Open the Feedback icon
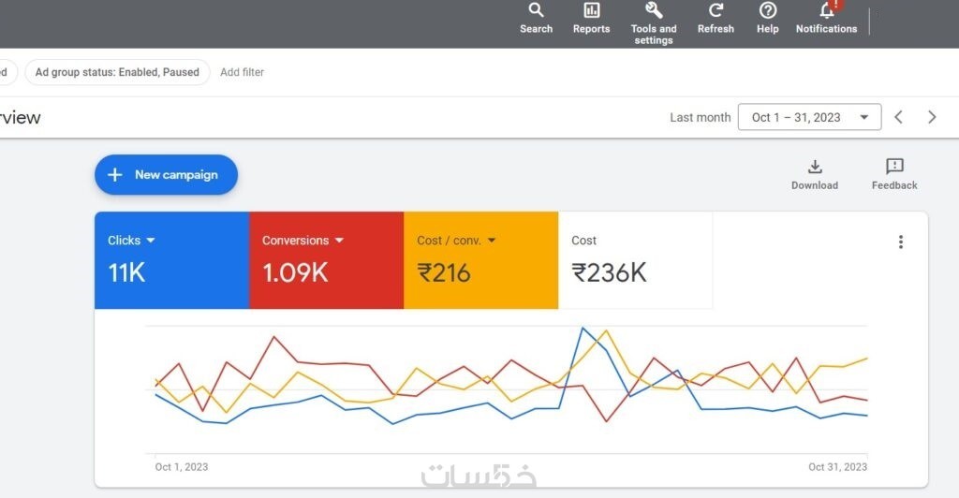 click(x=894, y=175)
